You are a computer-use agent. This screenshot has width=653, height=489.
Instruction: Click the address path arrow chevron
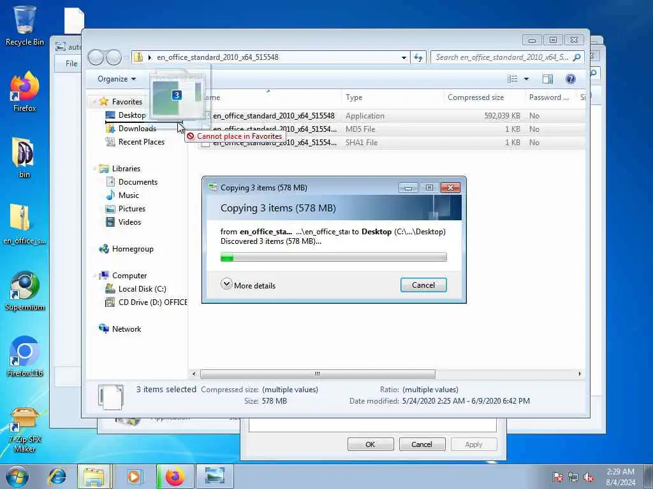(x=149, y=57)
